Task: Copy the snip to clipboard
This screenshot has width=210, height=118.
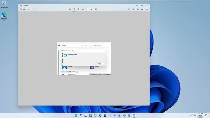Action: tap(138, 9)
